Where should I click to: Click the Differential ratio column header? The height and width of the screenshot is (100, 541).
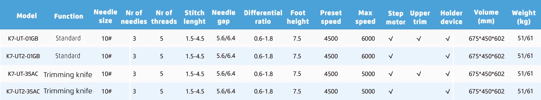pos(263,17)
